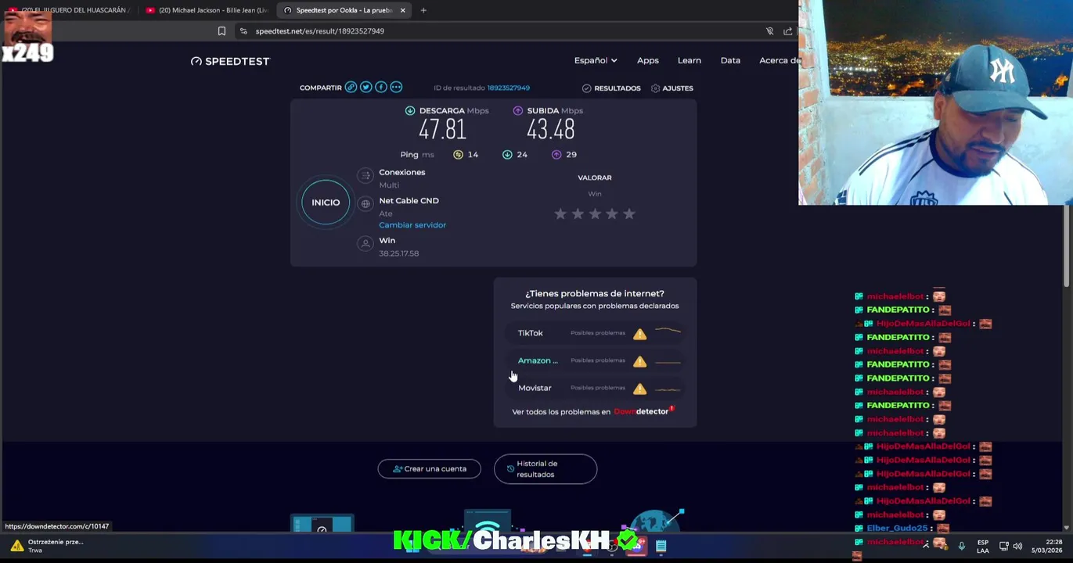Open the new tab plus button
The image size is (1073, 563).
point(423,10)
